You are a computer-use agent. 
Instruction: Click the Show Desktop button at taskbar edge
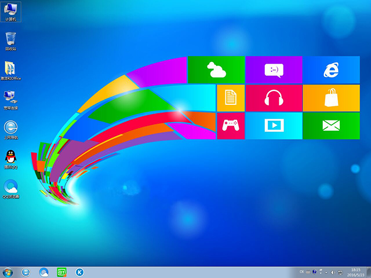click(x=369, y=272)
